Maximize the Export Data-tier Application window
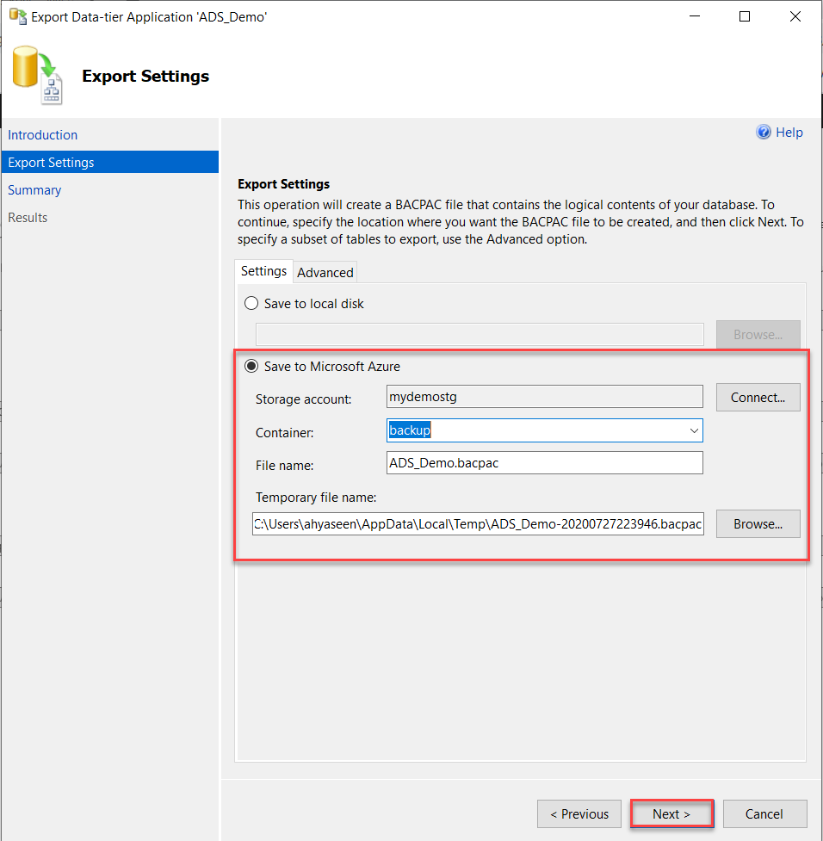Viewport: 823px width, 841px height. 746,16
